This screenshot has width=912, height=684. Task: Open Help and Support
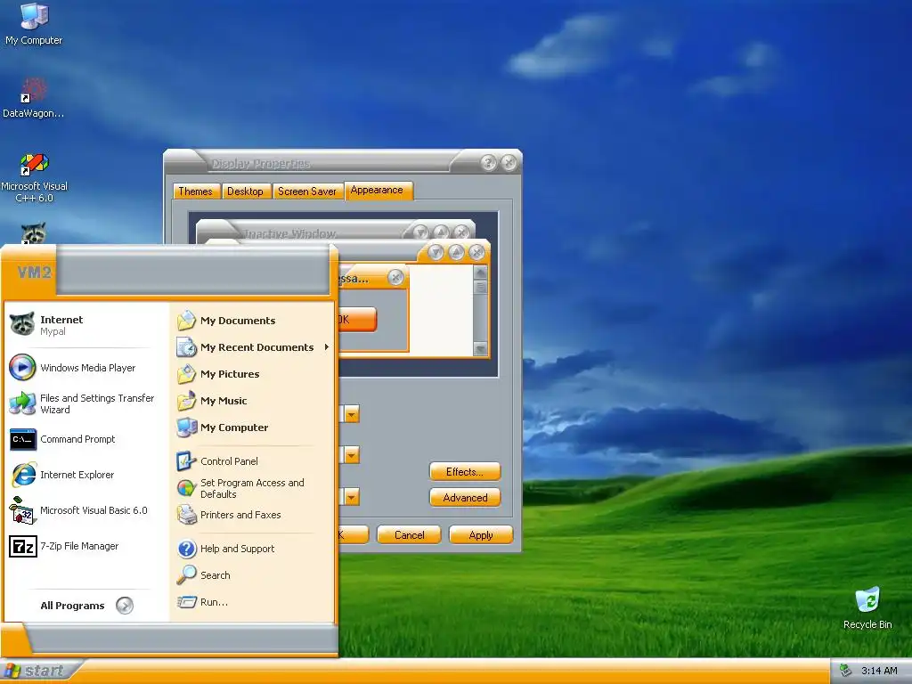pyautogui.click(x=253, y=549)
